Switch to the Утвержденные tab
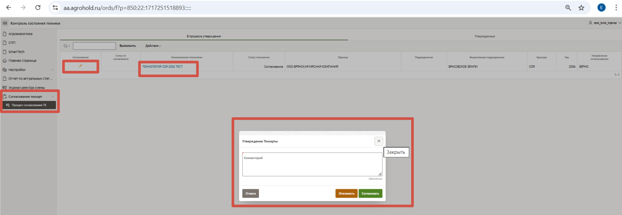 coord(485,36)
